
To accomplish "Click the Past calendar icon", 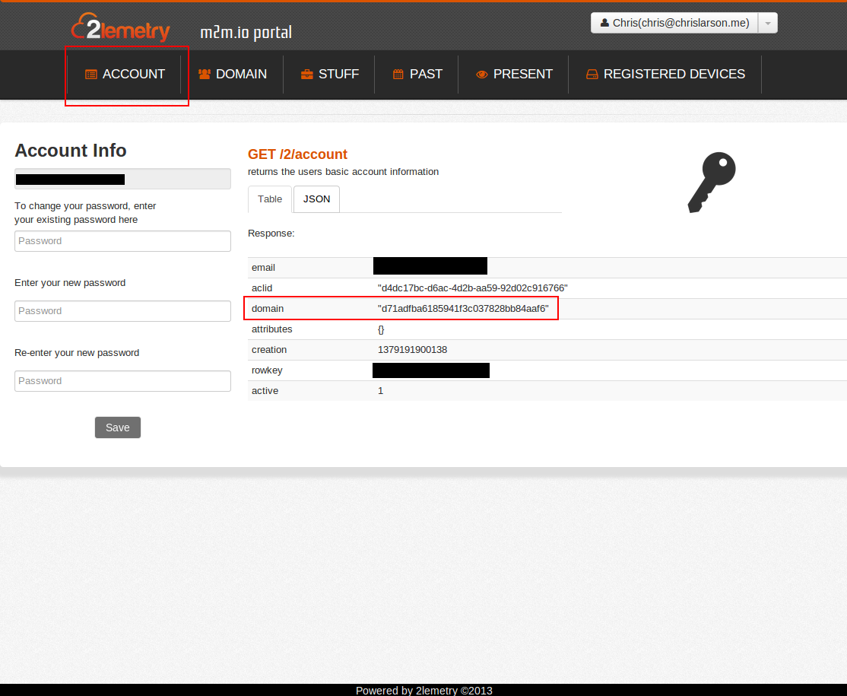I will tap(398, 75).
